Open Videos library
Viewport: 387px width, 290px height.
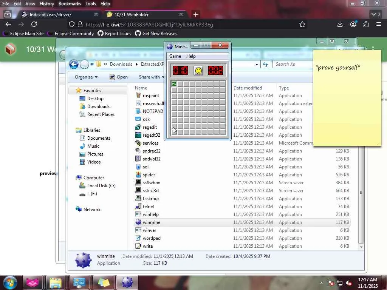(94, 162)
